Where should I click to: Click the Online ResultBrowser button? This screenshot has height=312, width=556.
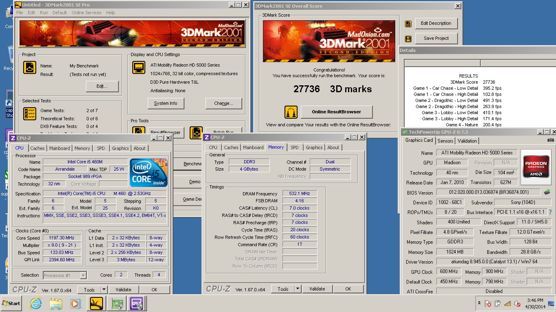[336, 112]
